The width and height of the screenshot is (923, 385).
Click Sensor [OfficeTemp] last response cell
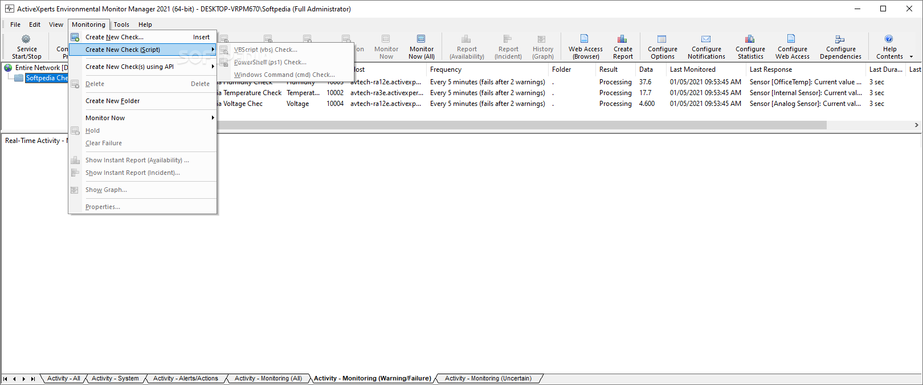(806, 82)
